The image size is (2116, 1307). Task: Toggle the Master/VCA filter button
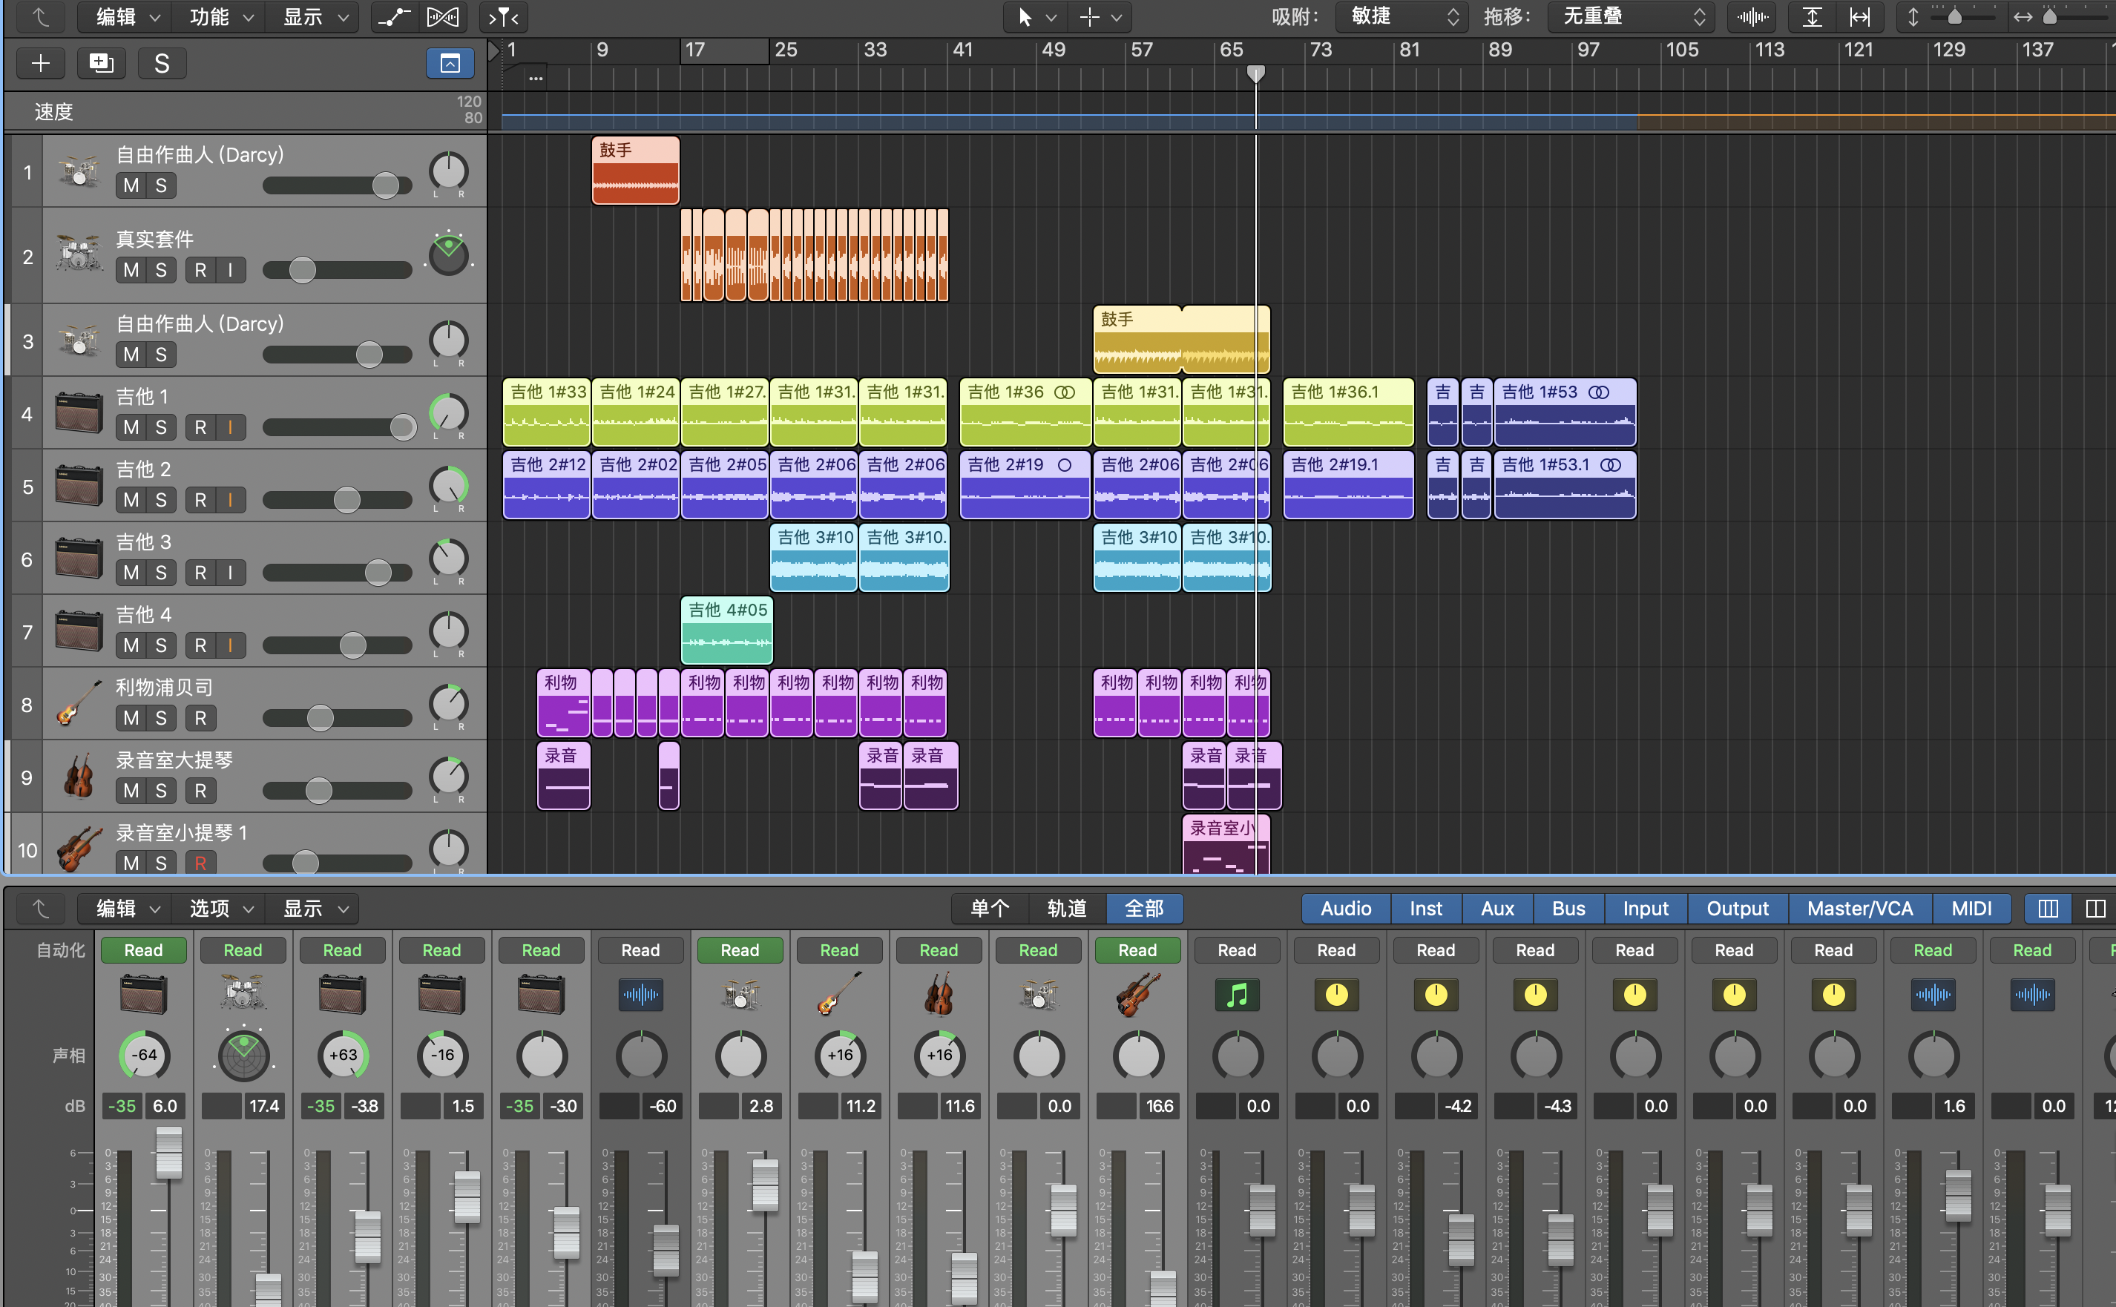click(1860, 909)
